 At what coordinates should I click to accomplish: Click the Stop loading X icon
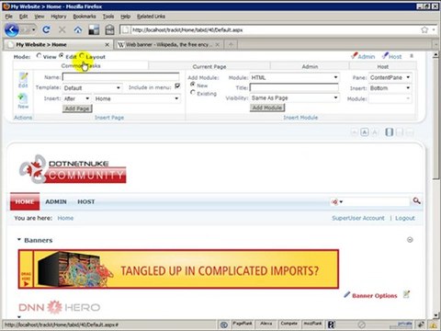tap(62, 29)
